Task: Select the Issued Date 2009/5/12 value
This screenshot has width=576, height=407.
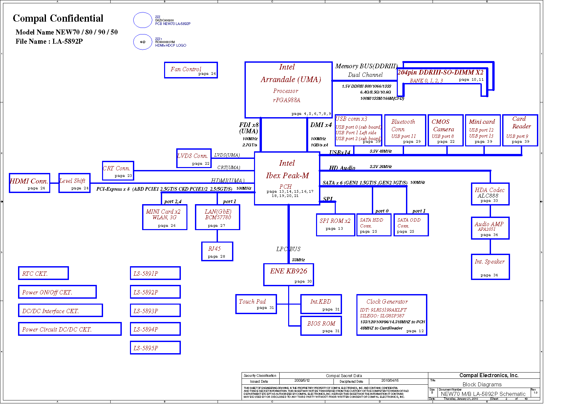Action: [x=302, y=381]
